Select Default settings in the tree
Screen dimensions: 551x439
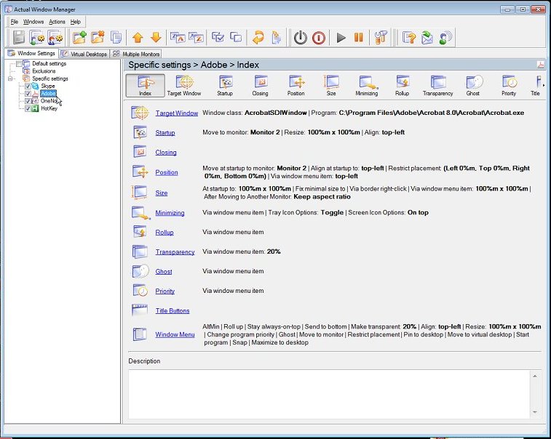pos(49,64)
